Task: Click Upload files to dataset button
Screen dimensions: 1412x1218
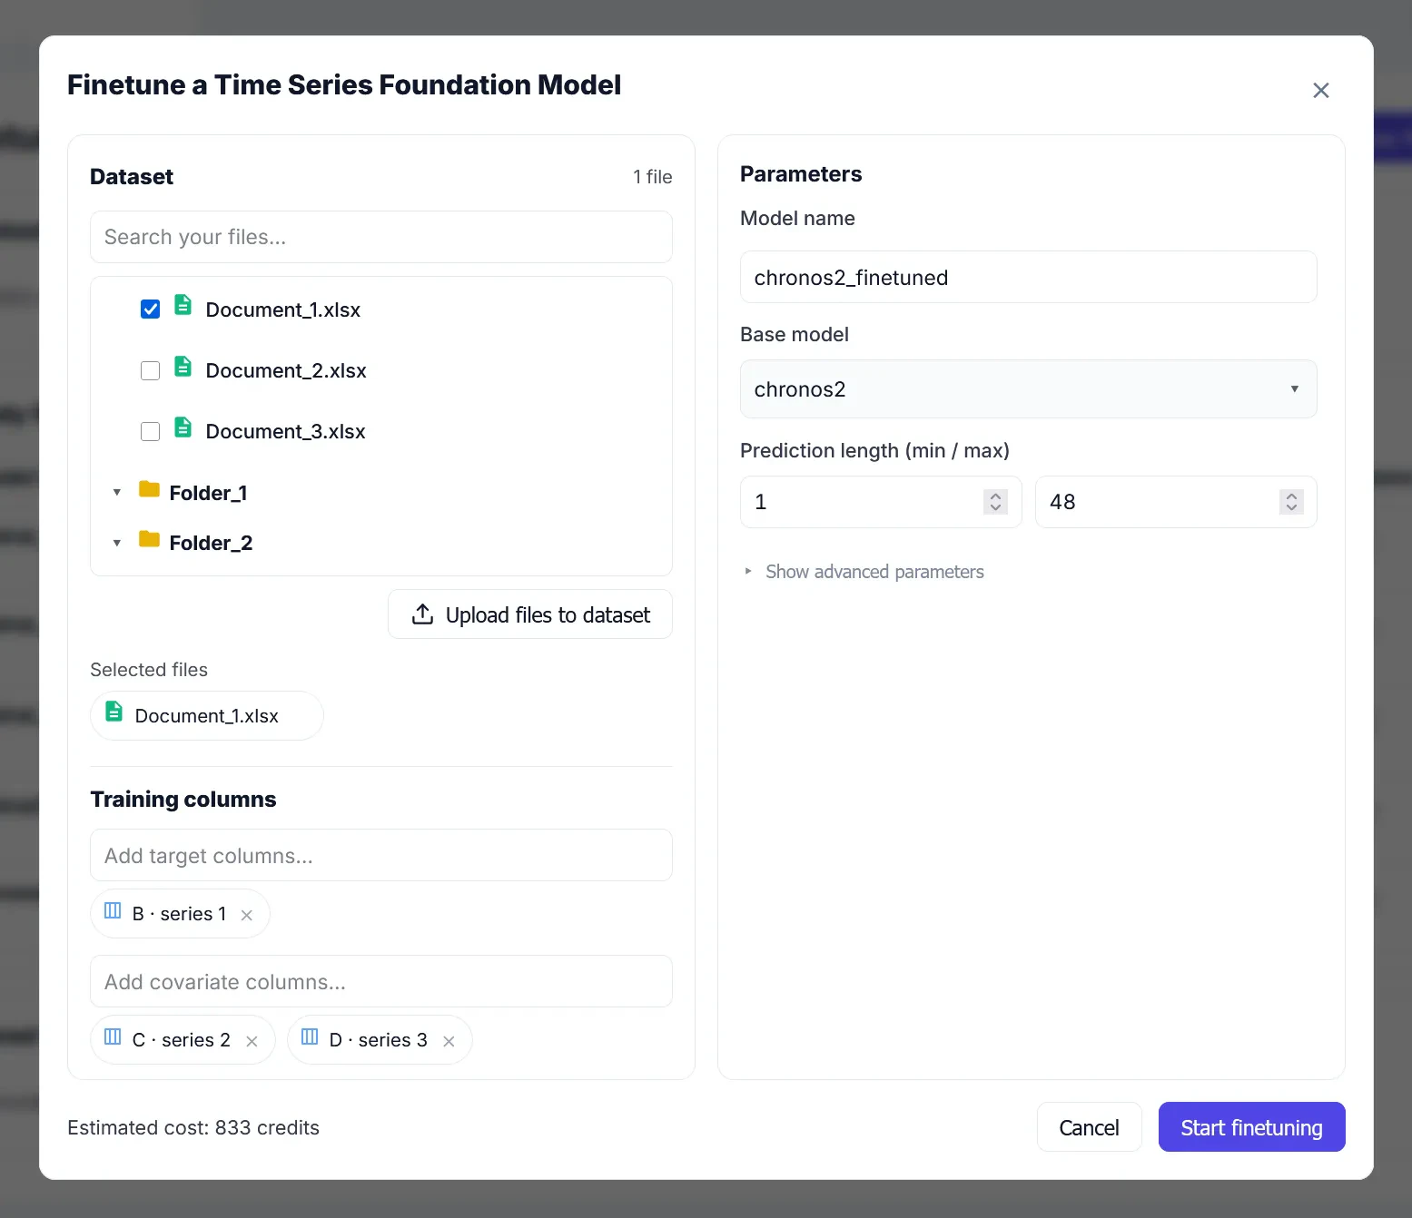Action: pyautogui.click(x=530, y=614)
